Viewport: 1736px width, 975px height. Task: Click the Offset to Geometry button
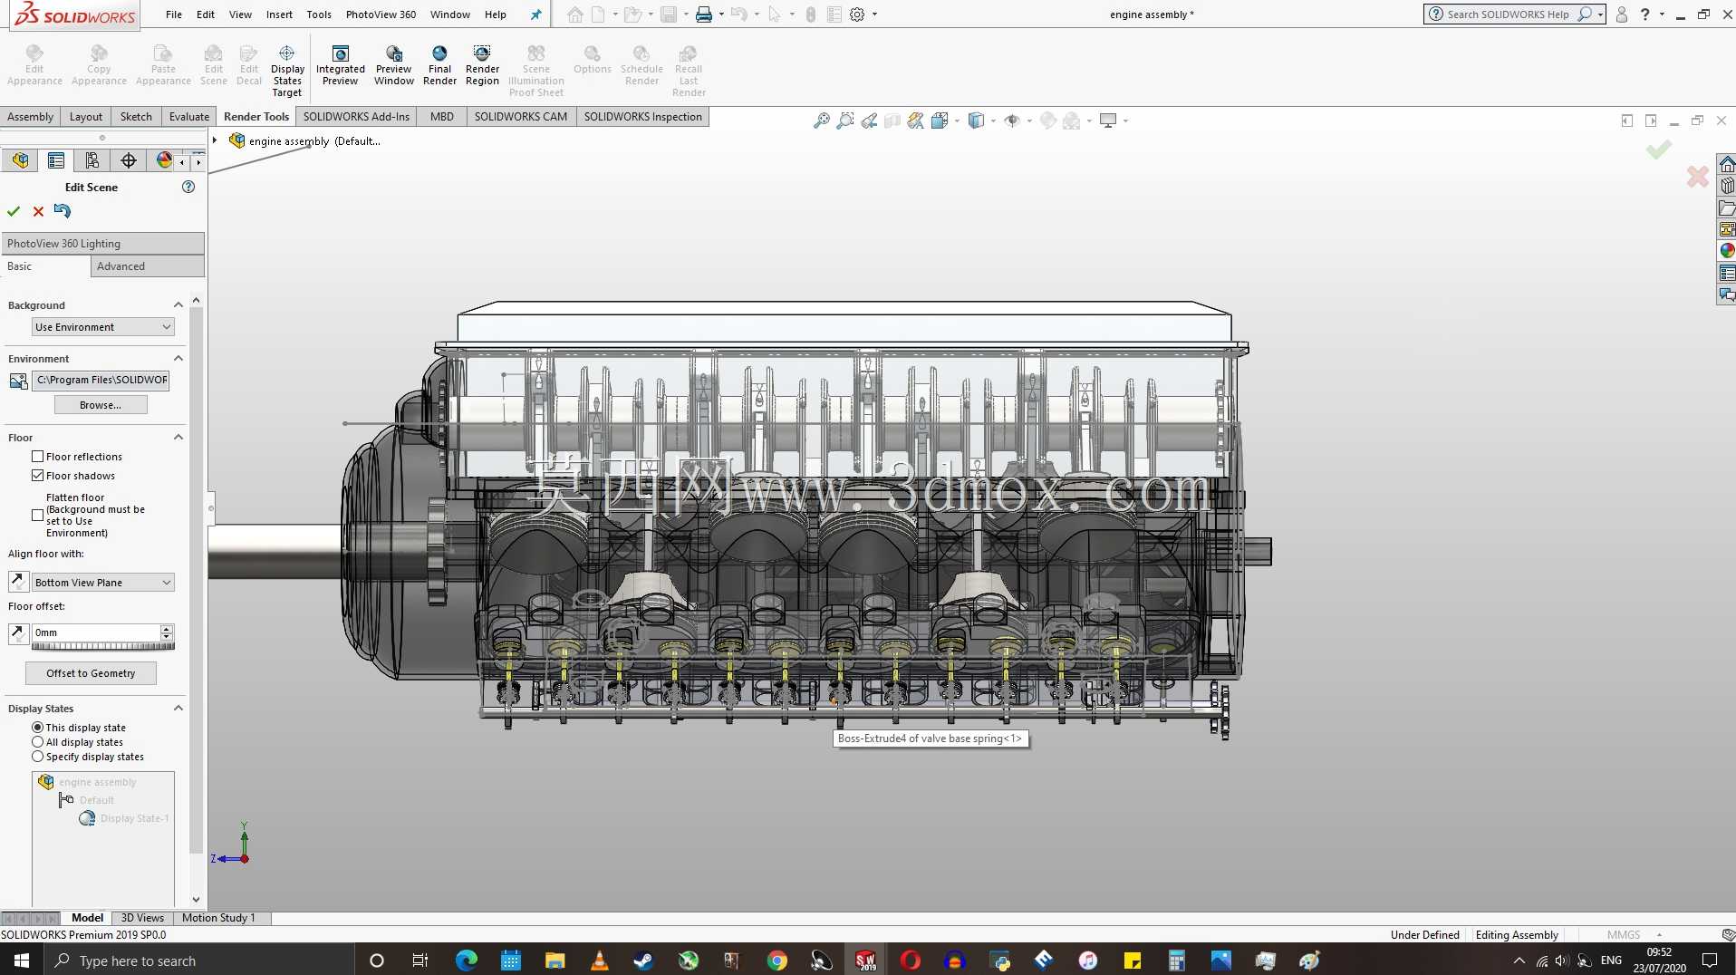coord(91,673)
